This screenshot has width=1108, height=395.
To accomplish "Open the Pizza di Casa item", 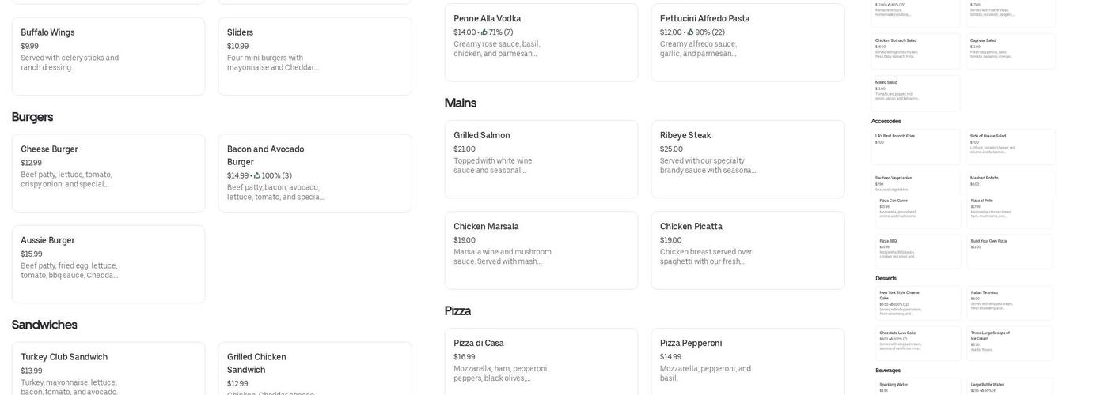I will (541, 362).
